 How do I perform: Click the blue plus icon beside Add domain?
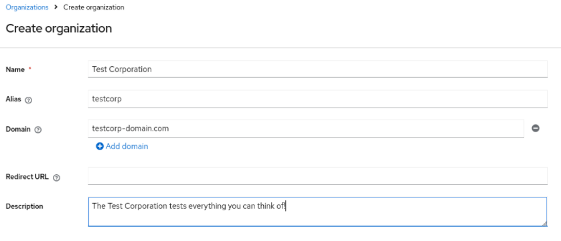point(100,146)
